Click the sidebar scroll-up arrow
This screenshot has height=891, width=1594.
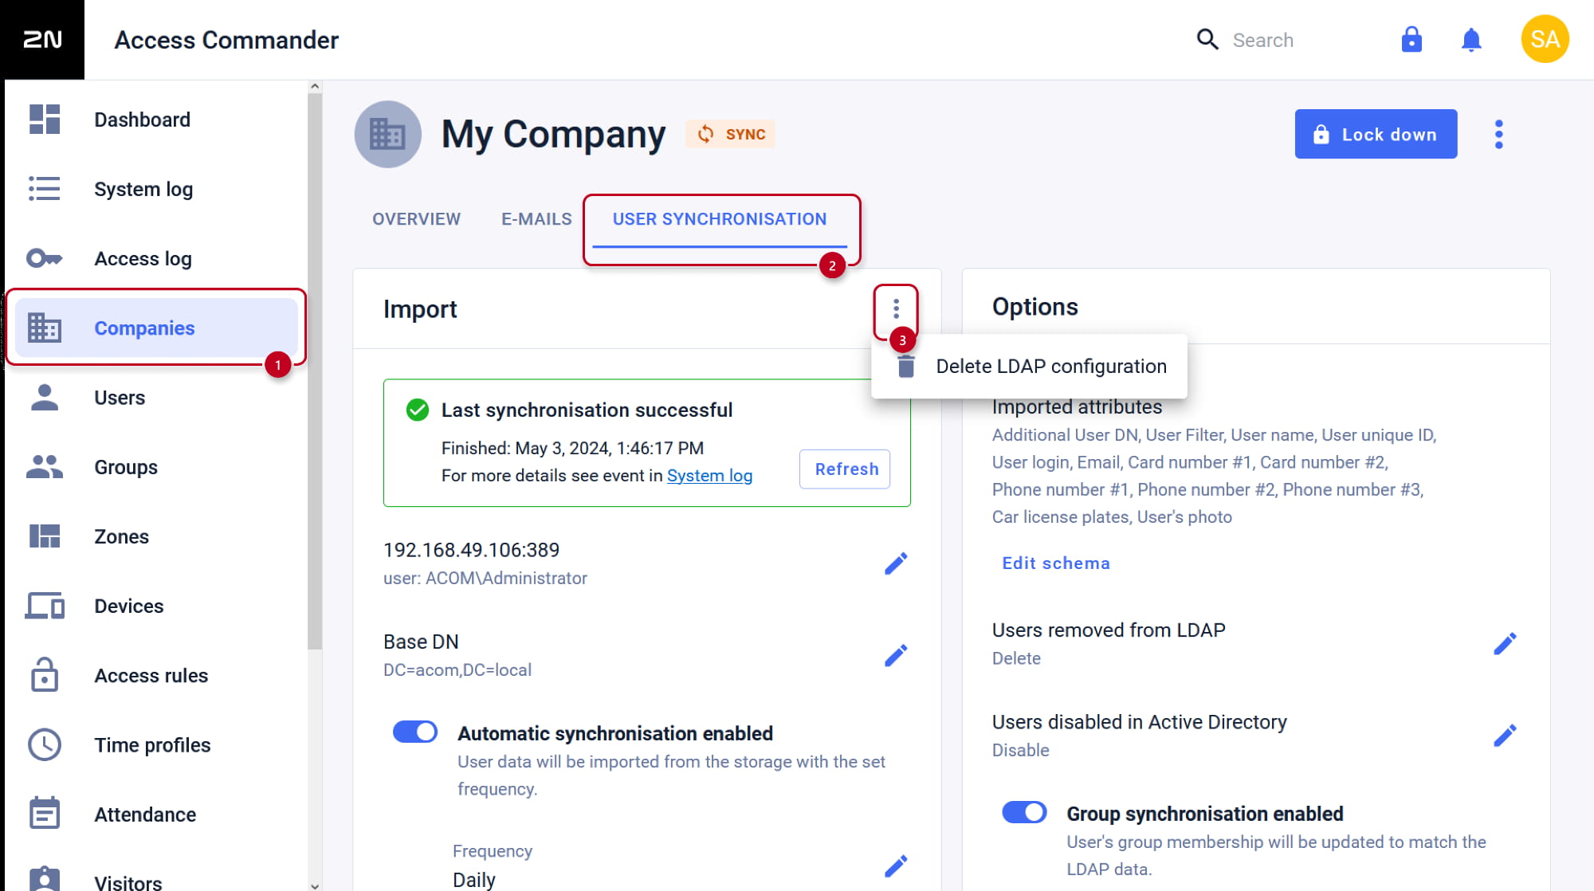click(x=315, y=86)
